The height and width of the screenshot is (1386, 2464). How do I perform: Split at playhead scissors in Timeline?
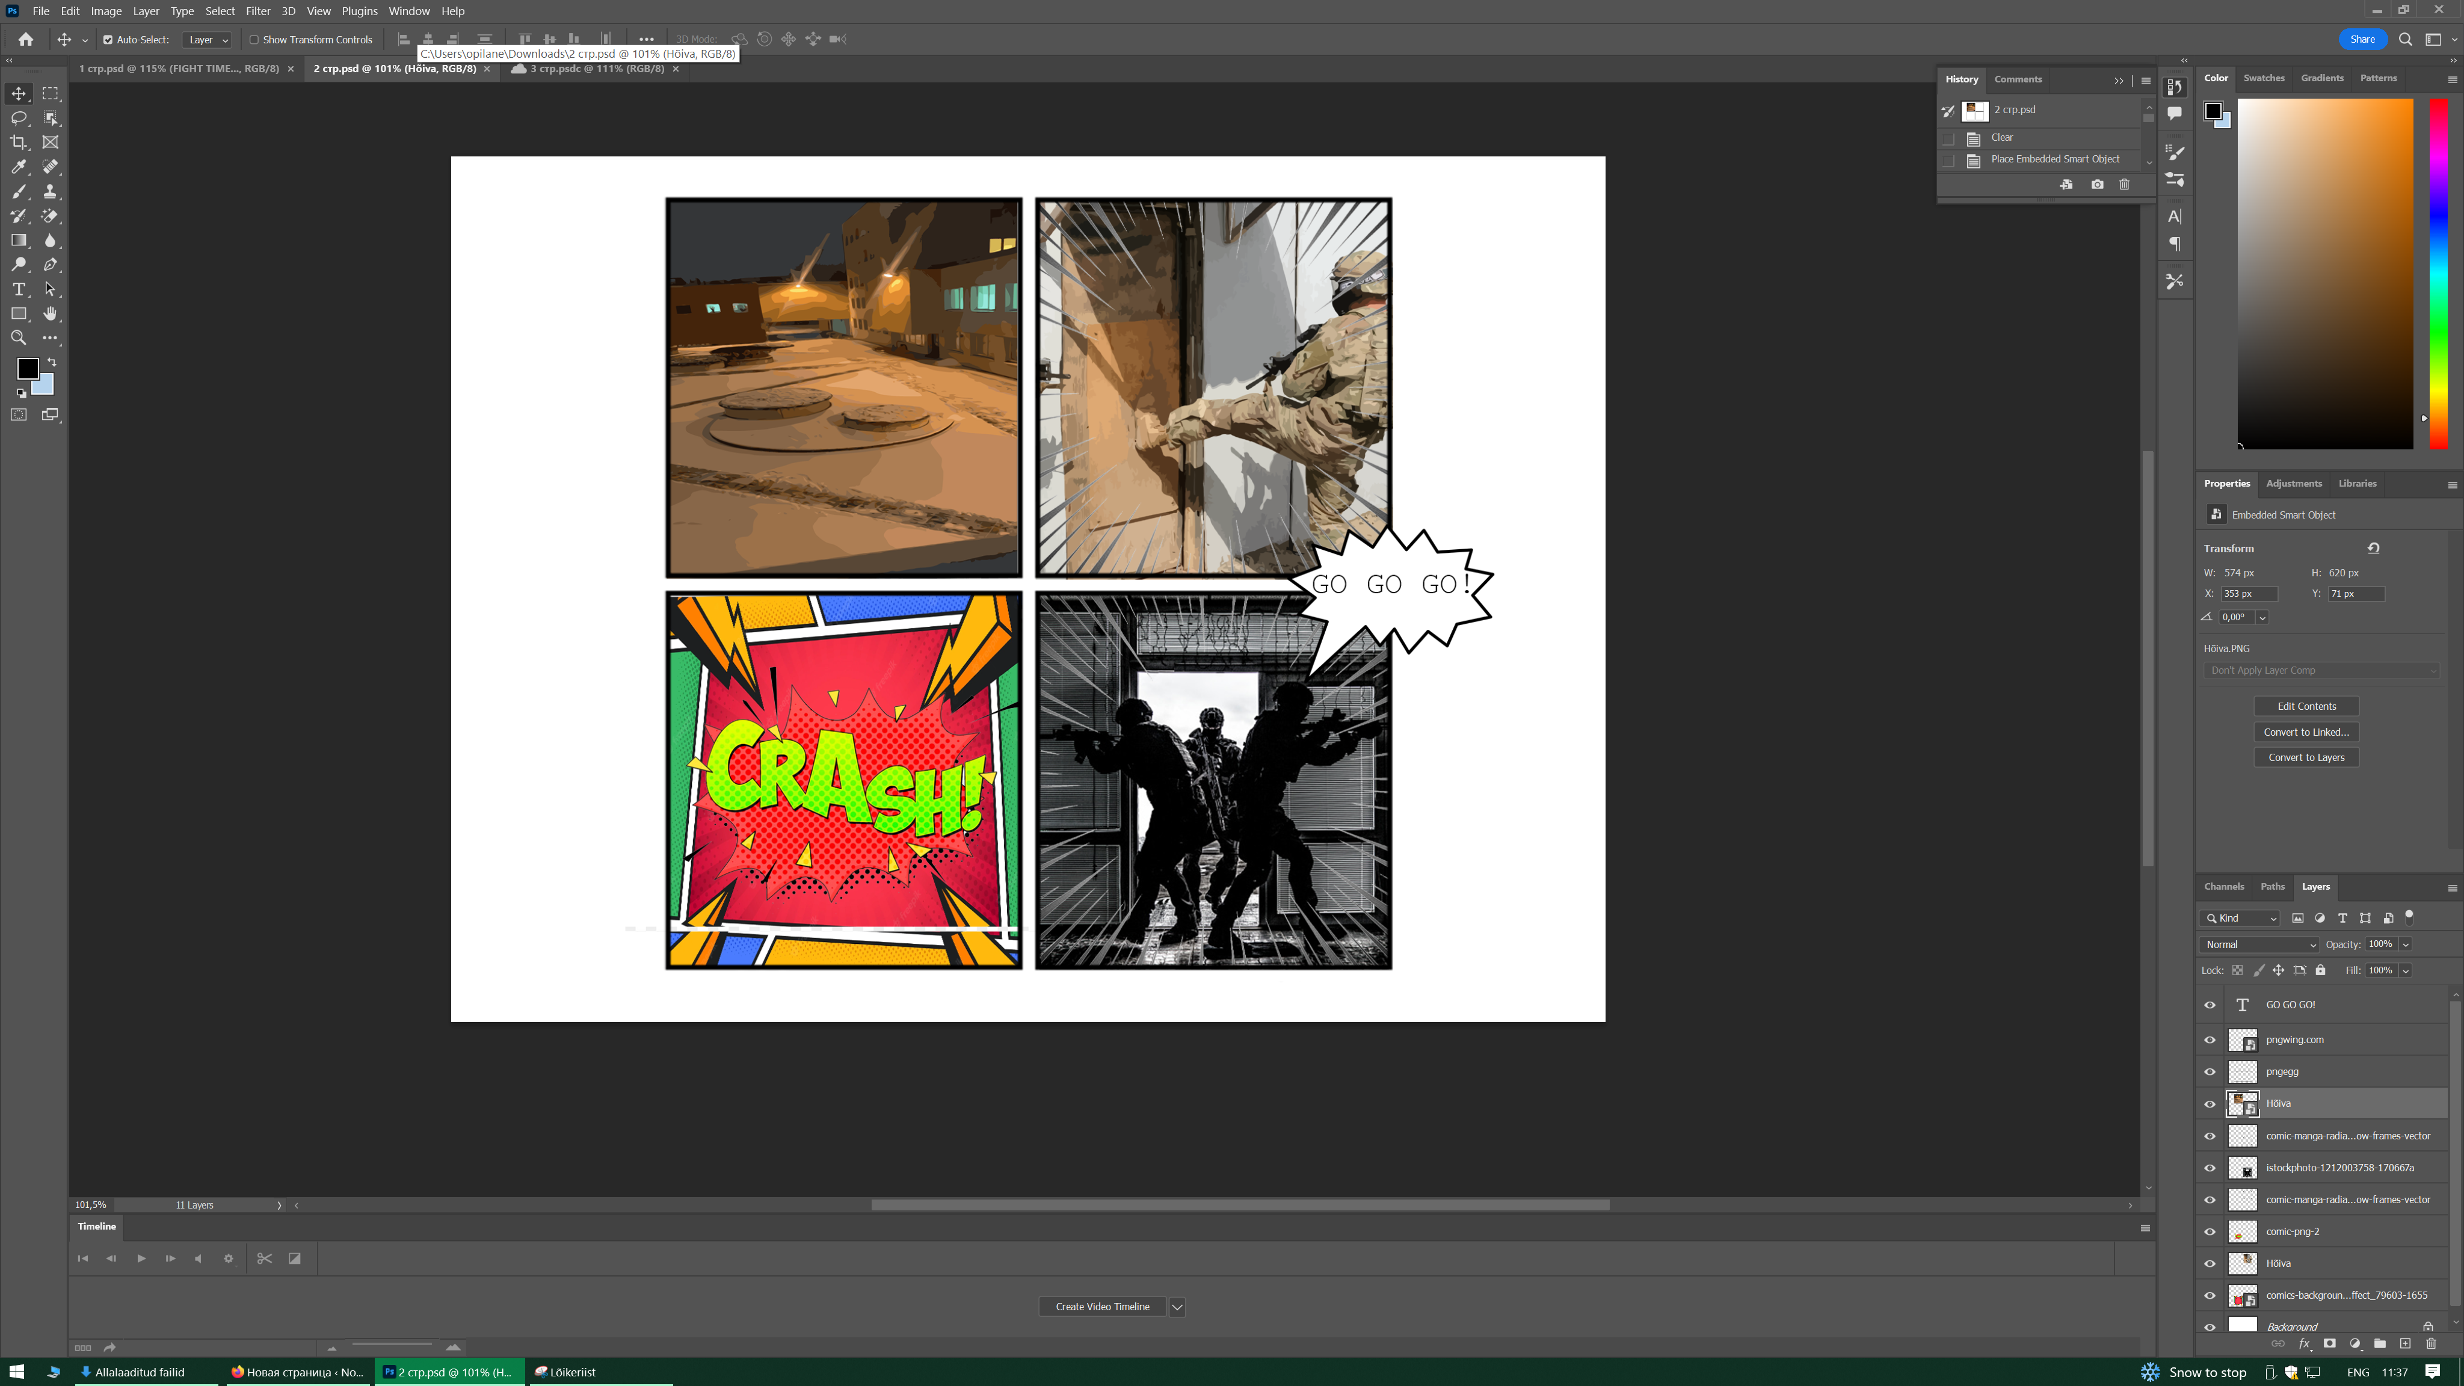click(x=265, y=1259)
